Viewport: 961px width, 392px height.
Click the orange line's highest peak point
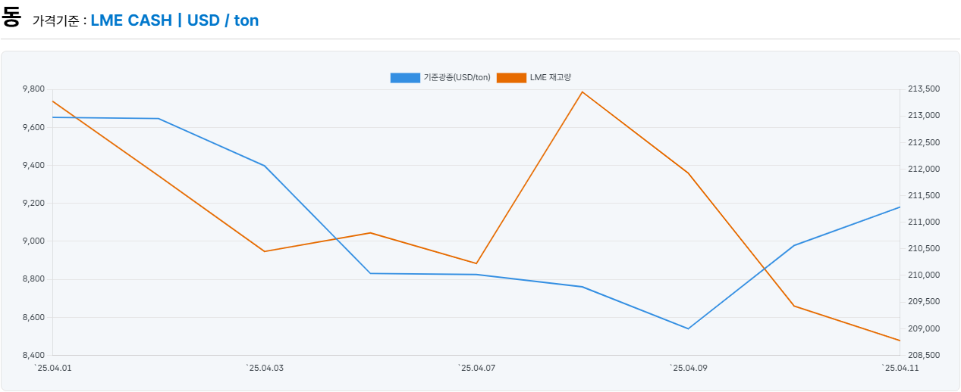pos(583,92)
